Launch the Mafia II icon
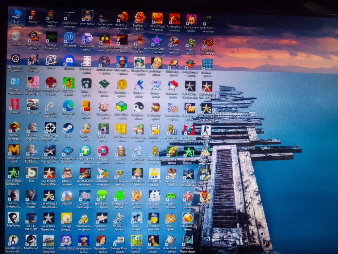 (x=14, y=105)
